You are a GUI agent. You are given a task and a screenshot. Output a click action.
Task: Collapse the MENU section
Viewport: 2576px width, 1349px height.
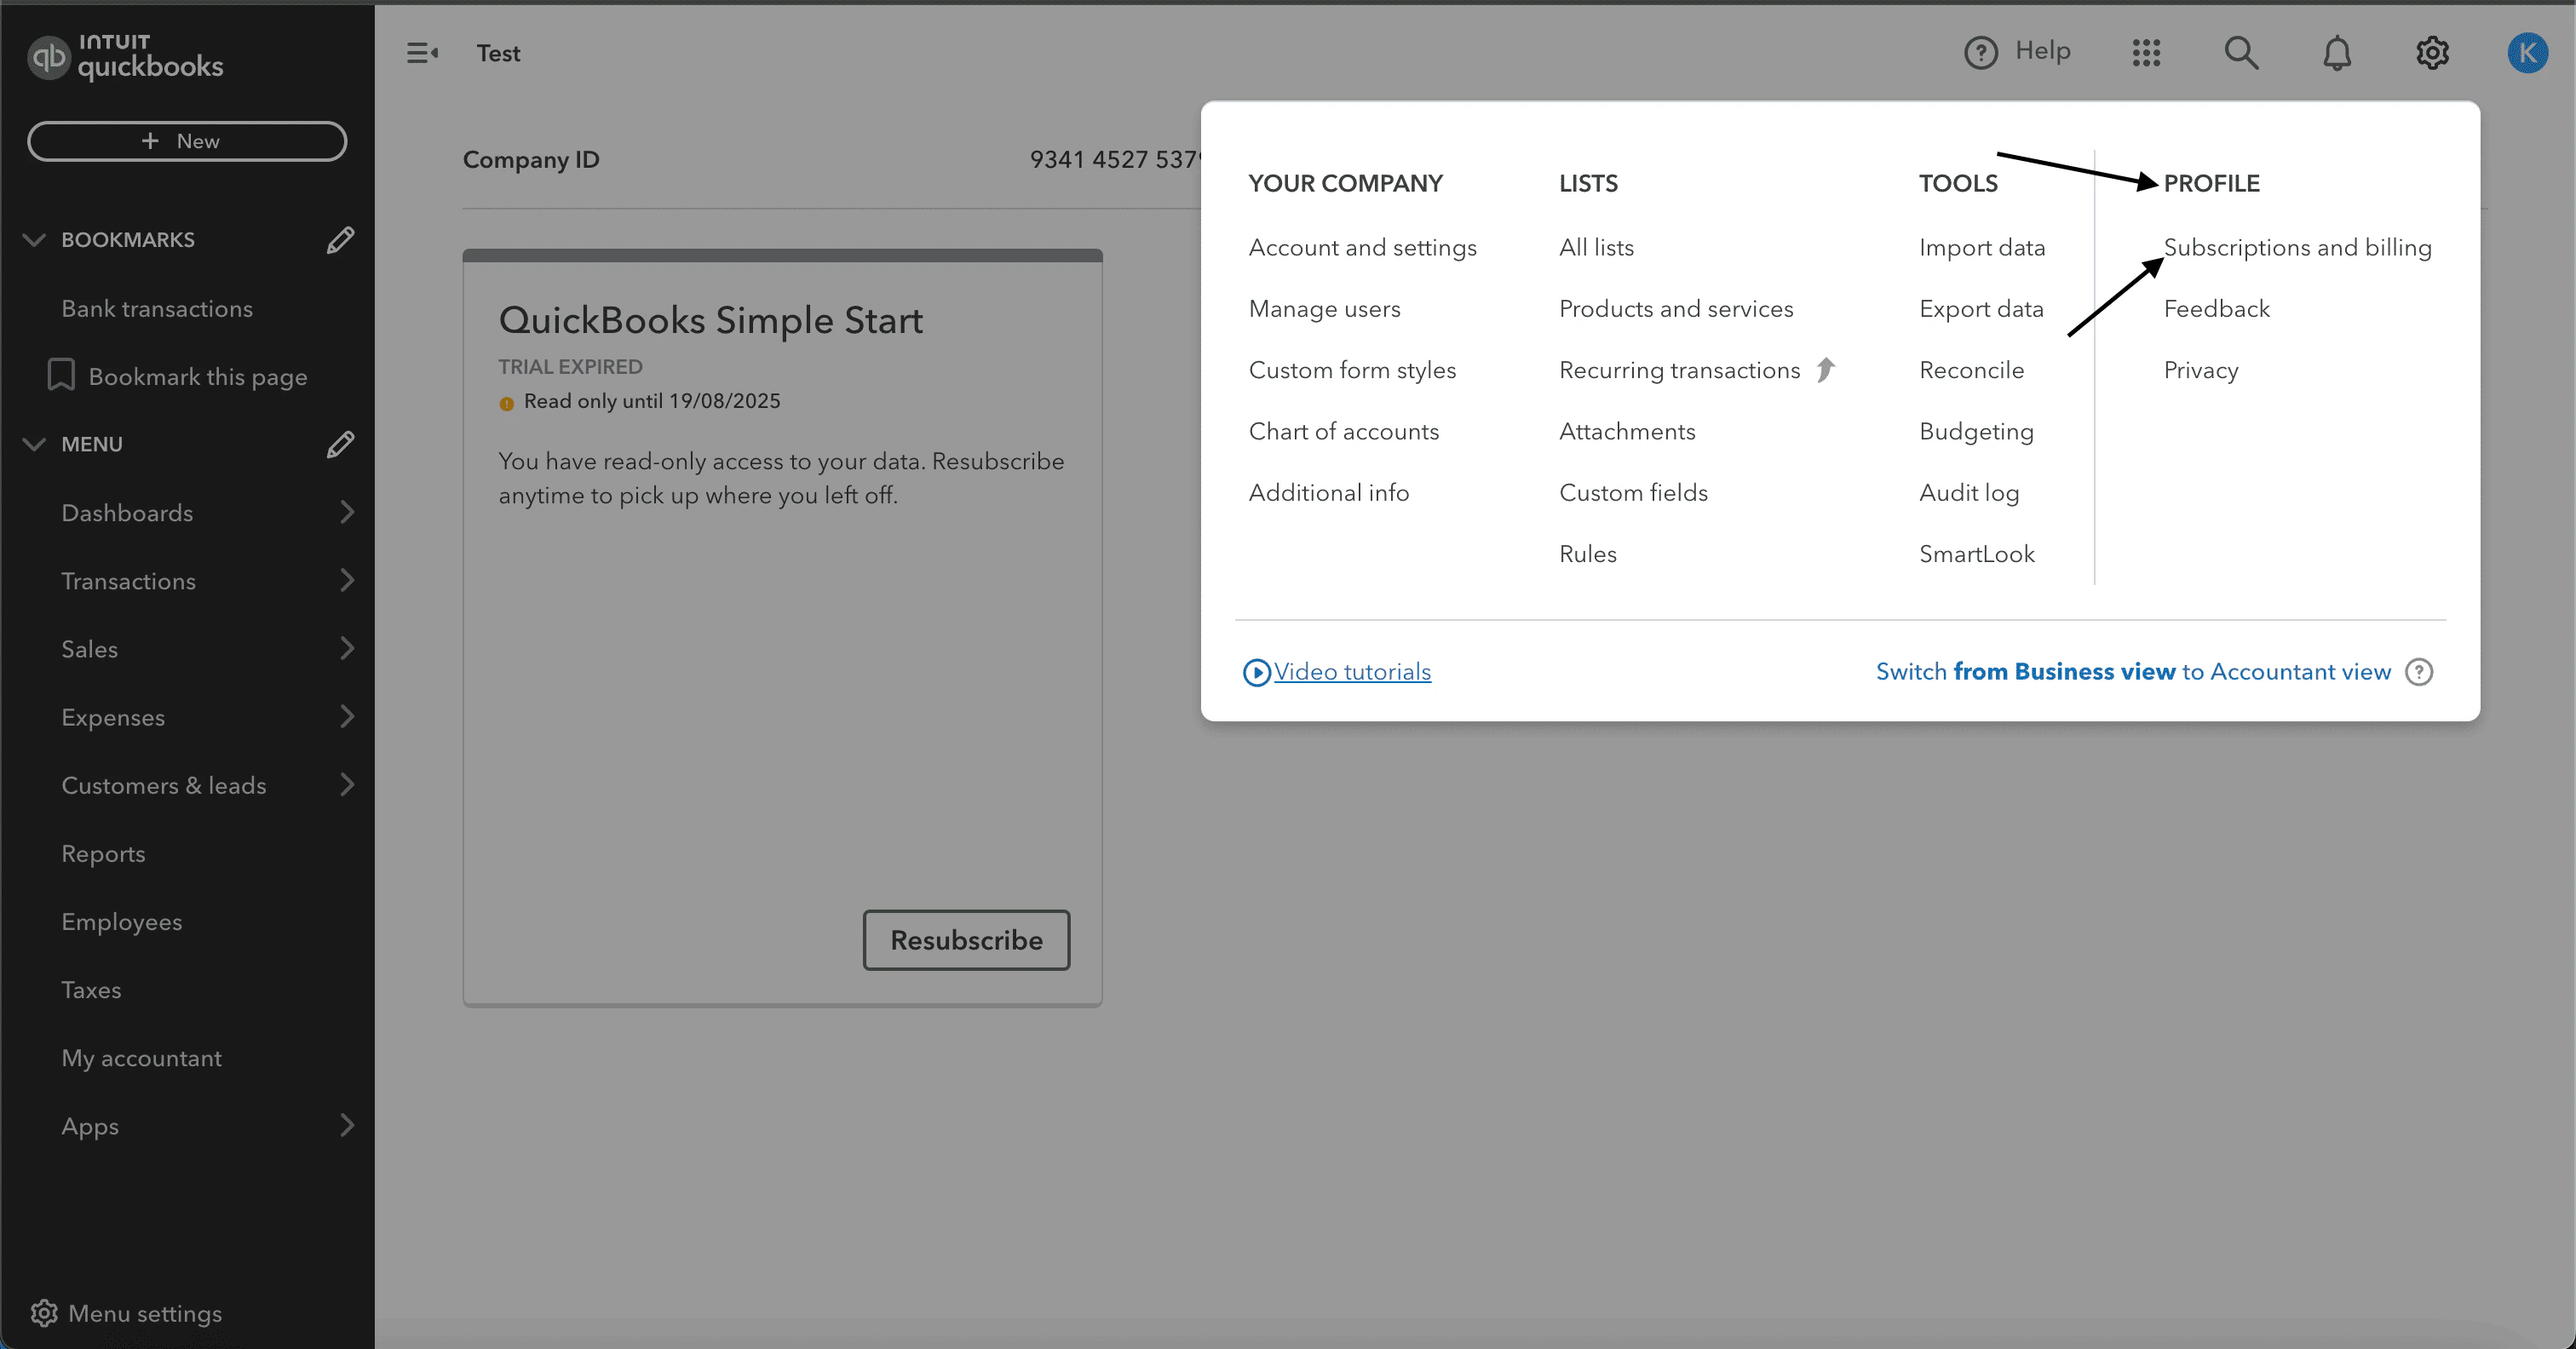coord(34,444)
